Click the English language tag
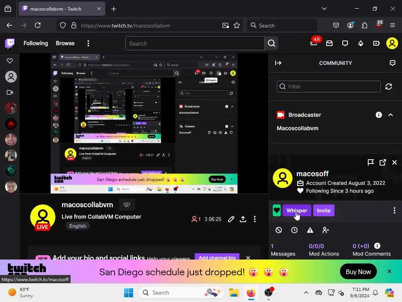 78,226
